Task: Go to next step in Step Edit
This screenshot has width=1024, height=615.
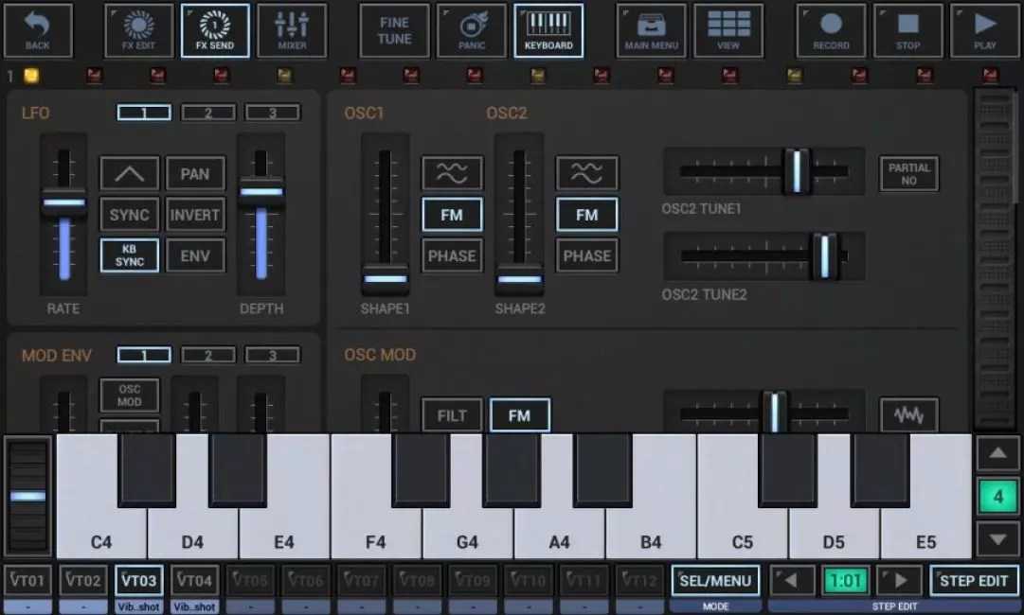Action: (x=899, y=581)
